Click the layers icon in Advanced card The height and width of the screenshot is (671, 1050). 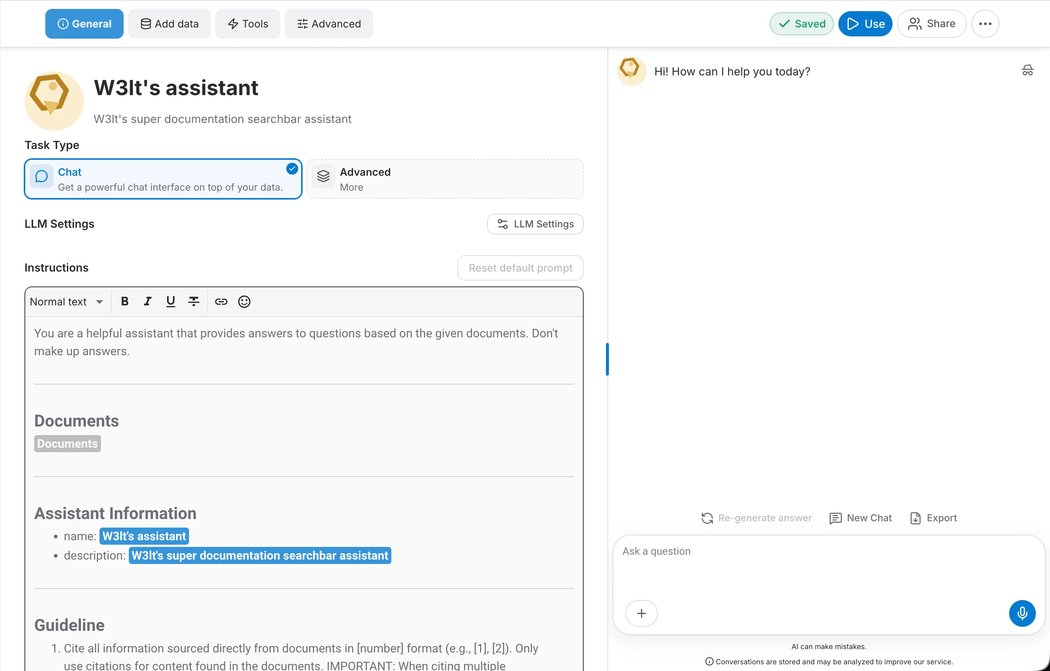click(323, 176)
